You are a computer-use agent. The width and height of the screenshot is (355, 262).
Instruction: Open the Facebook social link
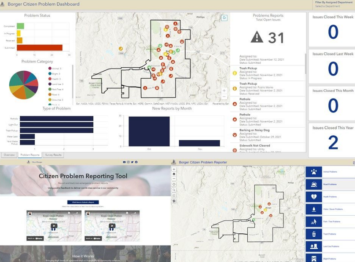pos(136,162)
